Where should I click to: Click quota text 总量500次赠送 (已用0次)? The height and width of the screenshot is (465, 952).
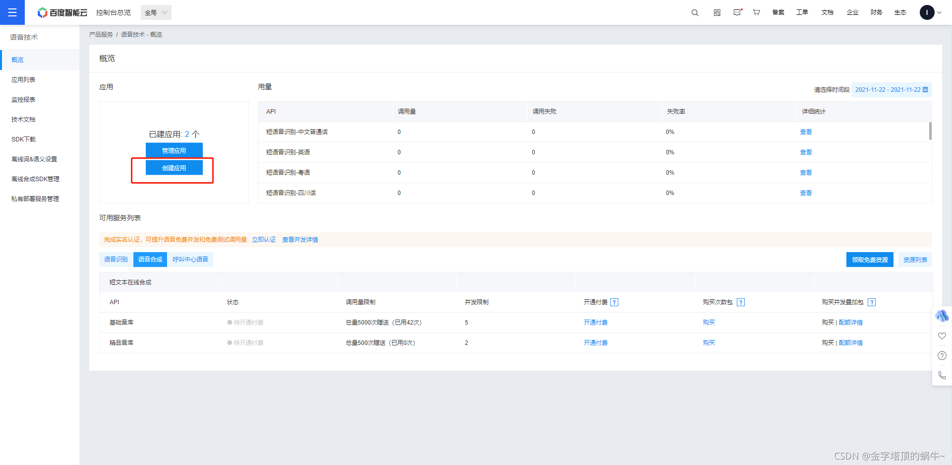[380, 343]
